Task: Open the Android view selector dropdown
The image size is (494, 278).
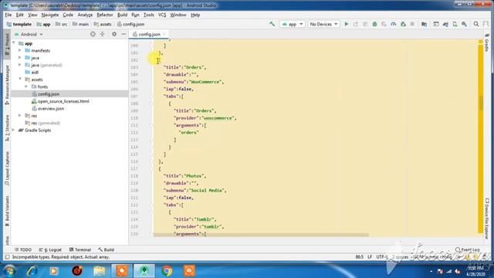Action: pos(29,34)
